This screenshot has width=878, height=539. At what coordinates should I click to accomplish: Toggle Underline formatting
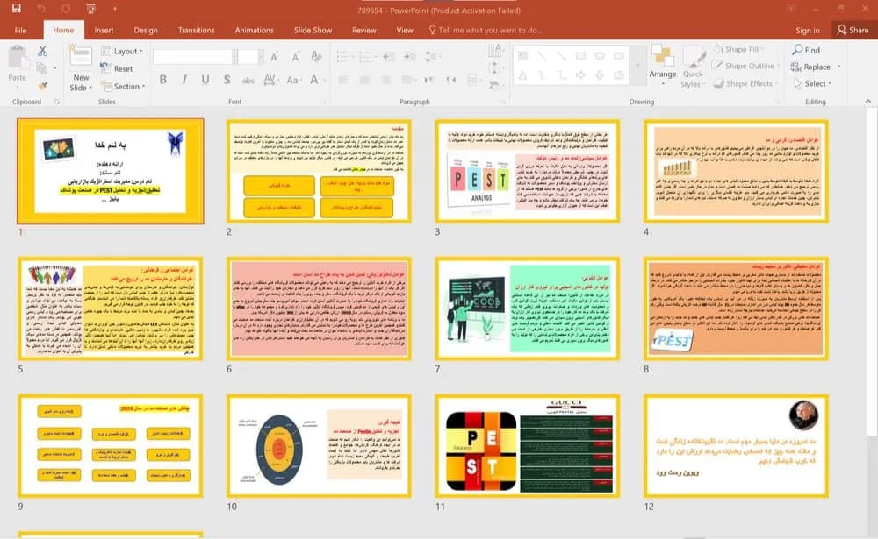[x=205, y=80]
